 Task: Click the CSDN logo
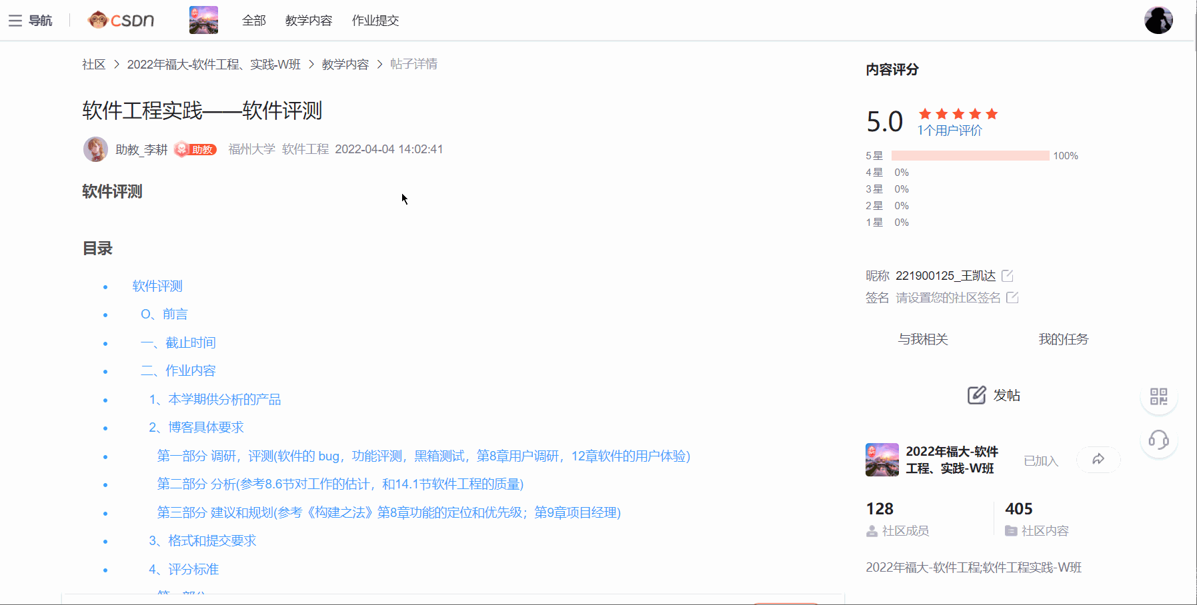(x=121, y=20)
